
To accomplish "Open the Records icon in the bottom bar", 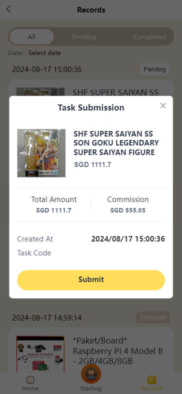I will click(x=151, y=379).
